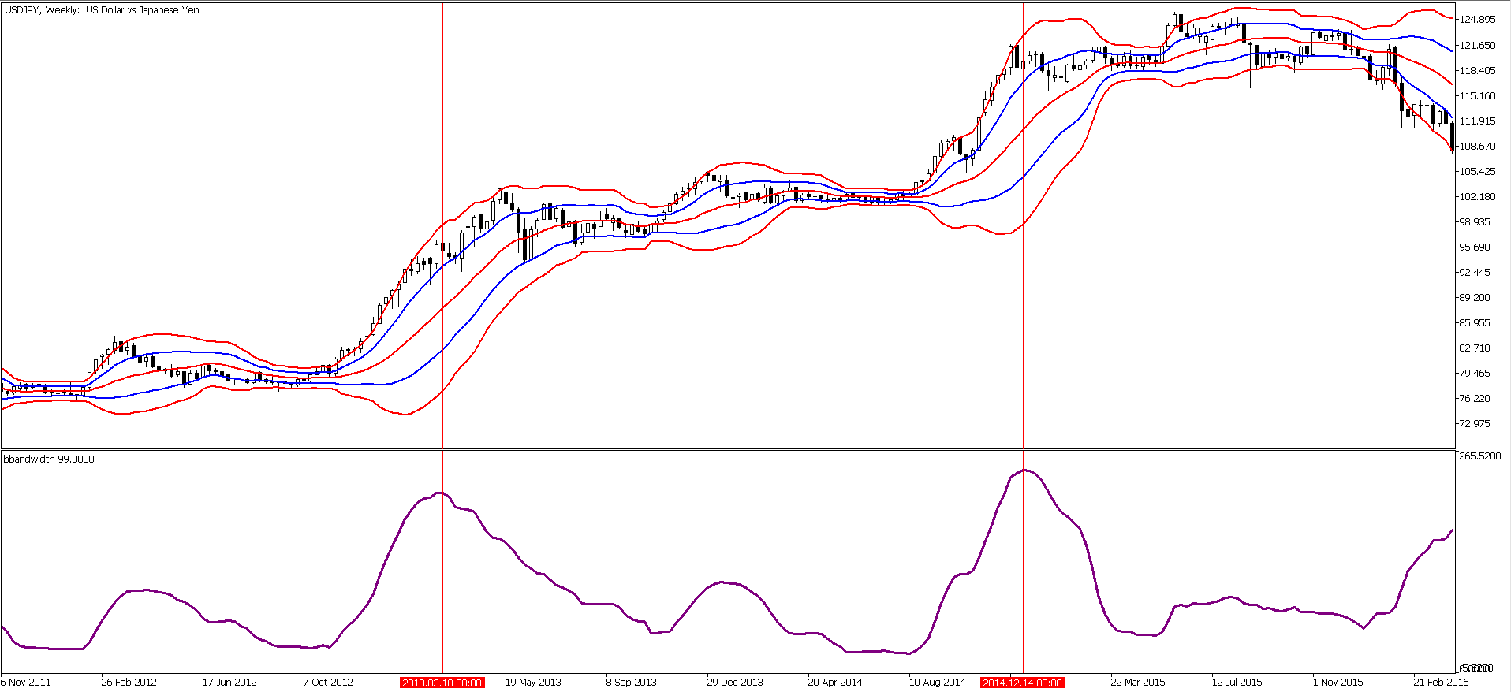Click the red date marker 2014.12.14 00:00
This screenshot has height=692, width=1511.
[1023, 683]
